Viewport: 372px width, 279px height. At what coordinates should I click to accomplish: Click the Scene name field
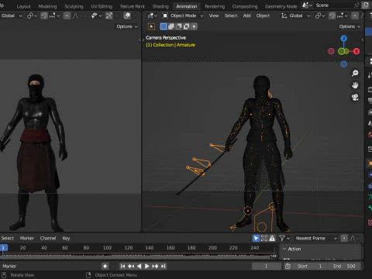coord(332,5)
